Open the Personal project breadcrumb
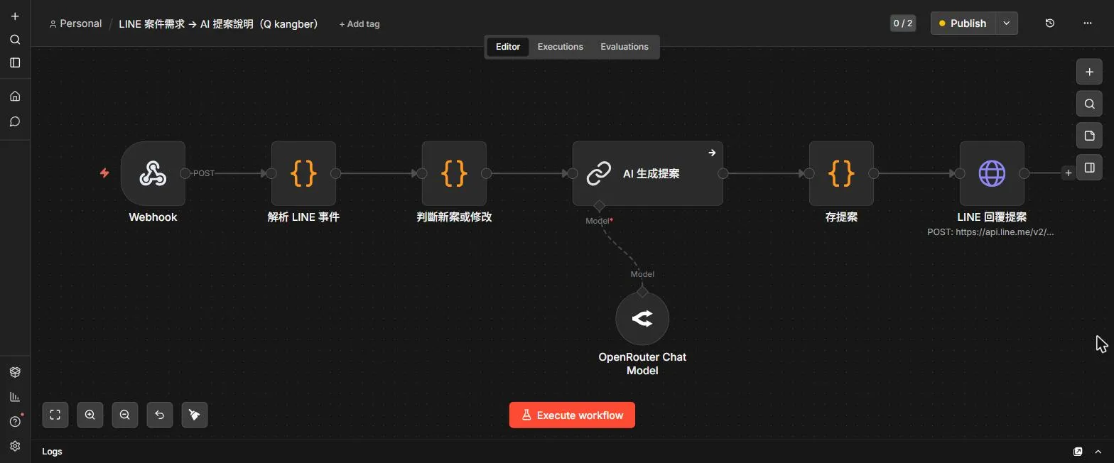This screenshot has width=1114, height=463. pyautogui.click(x=75, y=23)
